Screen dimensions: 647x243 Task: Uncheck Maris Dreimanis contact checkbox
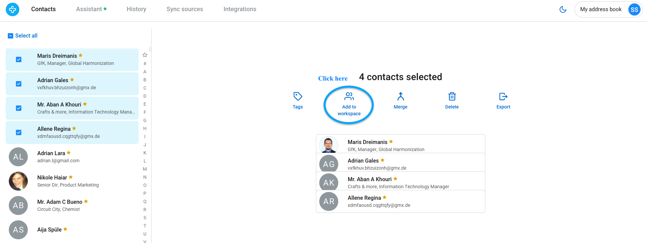tap(19, 59)
